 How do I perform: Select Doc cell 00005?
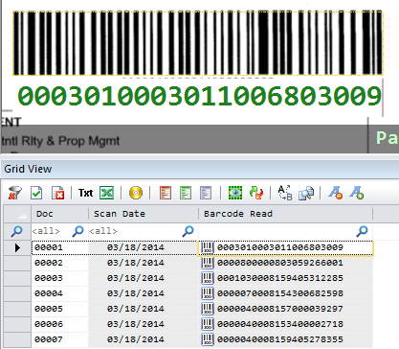tap(59, 309)
